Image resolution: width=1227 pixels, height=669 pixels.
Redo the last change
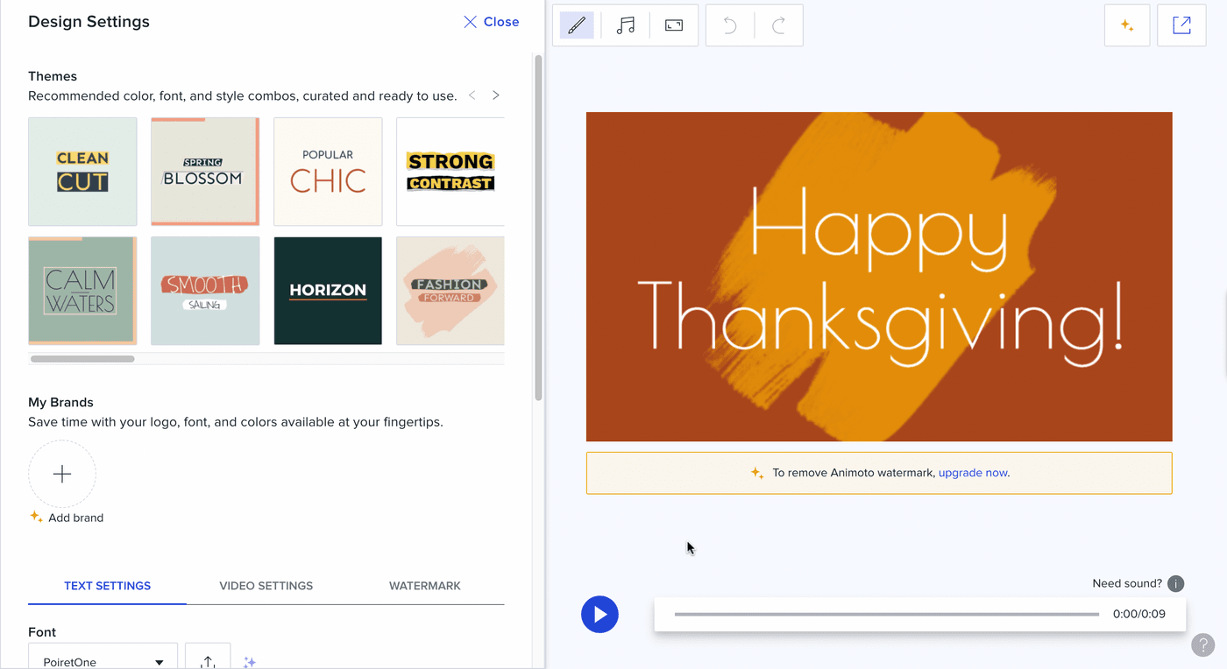(x=778, y=25)
